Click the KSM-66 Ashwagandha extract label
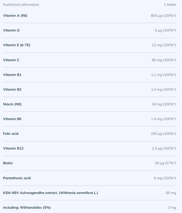 coord(50,193)
